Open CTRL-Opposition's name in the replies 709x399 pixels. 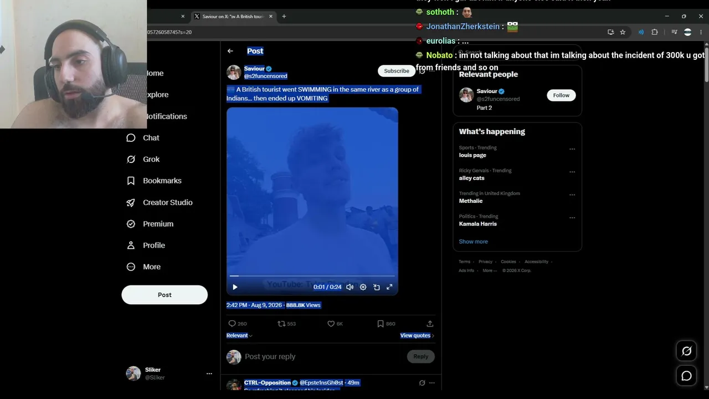point(268,383)
